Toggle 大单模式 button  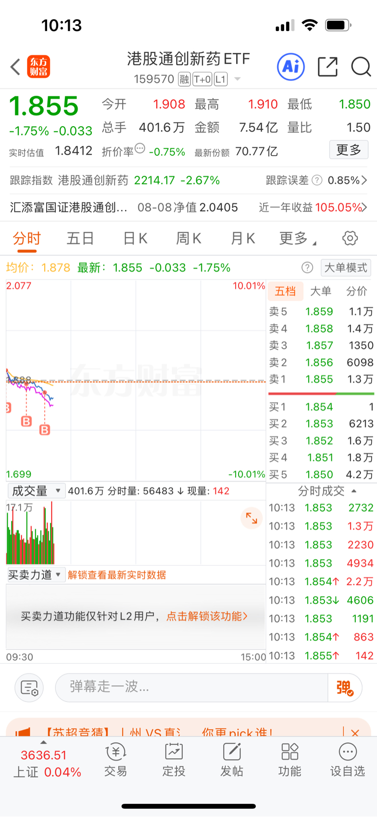coord(346,268)
